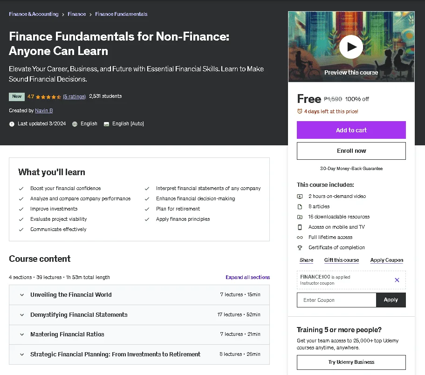The image size is (425, 375).
Task: Click Share under course includes
Action: click(x=306, y=260)
